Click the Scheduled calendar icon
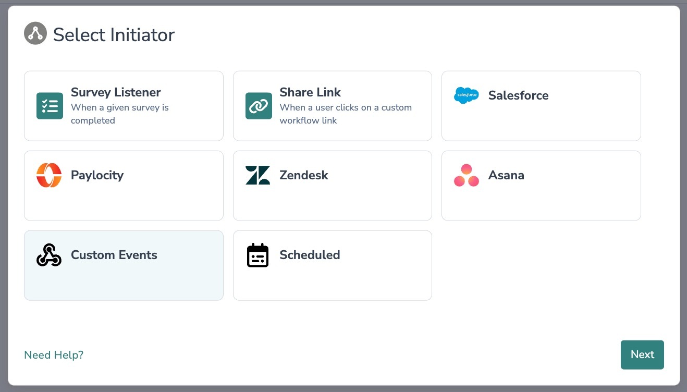This screenshot has width=687, height=392. pyautogui.click(x=257, y=255)
